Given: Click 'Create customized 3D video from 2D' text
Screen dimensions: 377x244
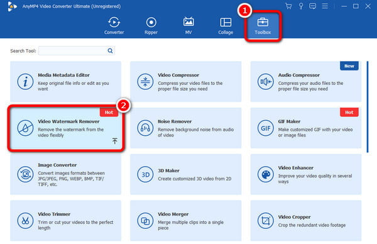Looking at the screenshot, I should (x=195, y=179).
